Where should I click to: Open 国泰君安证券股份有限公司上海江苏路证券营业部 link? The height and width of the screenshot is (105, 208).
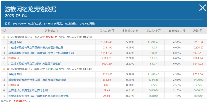coord(37,80)
